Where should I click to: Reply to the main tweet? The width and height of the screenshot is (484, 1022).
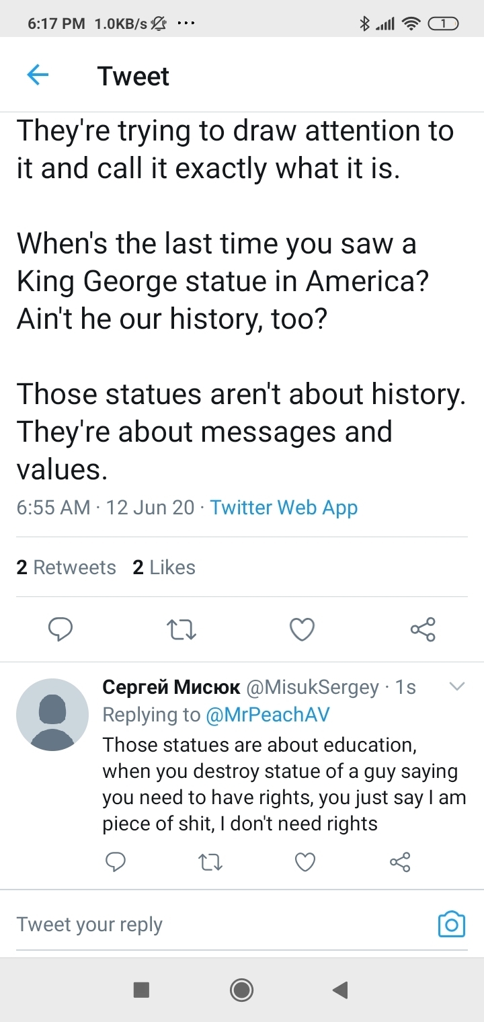click(61, 629)
